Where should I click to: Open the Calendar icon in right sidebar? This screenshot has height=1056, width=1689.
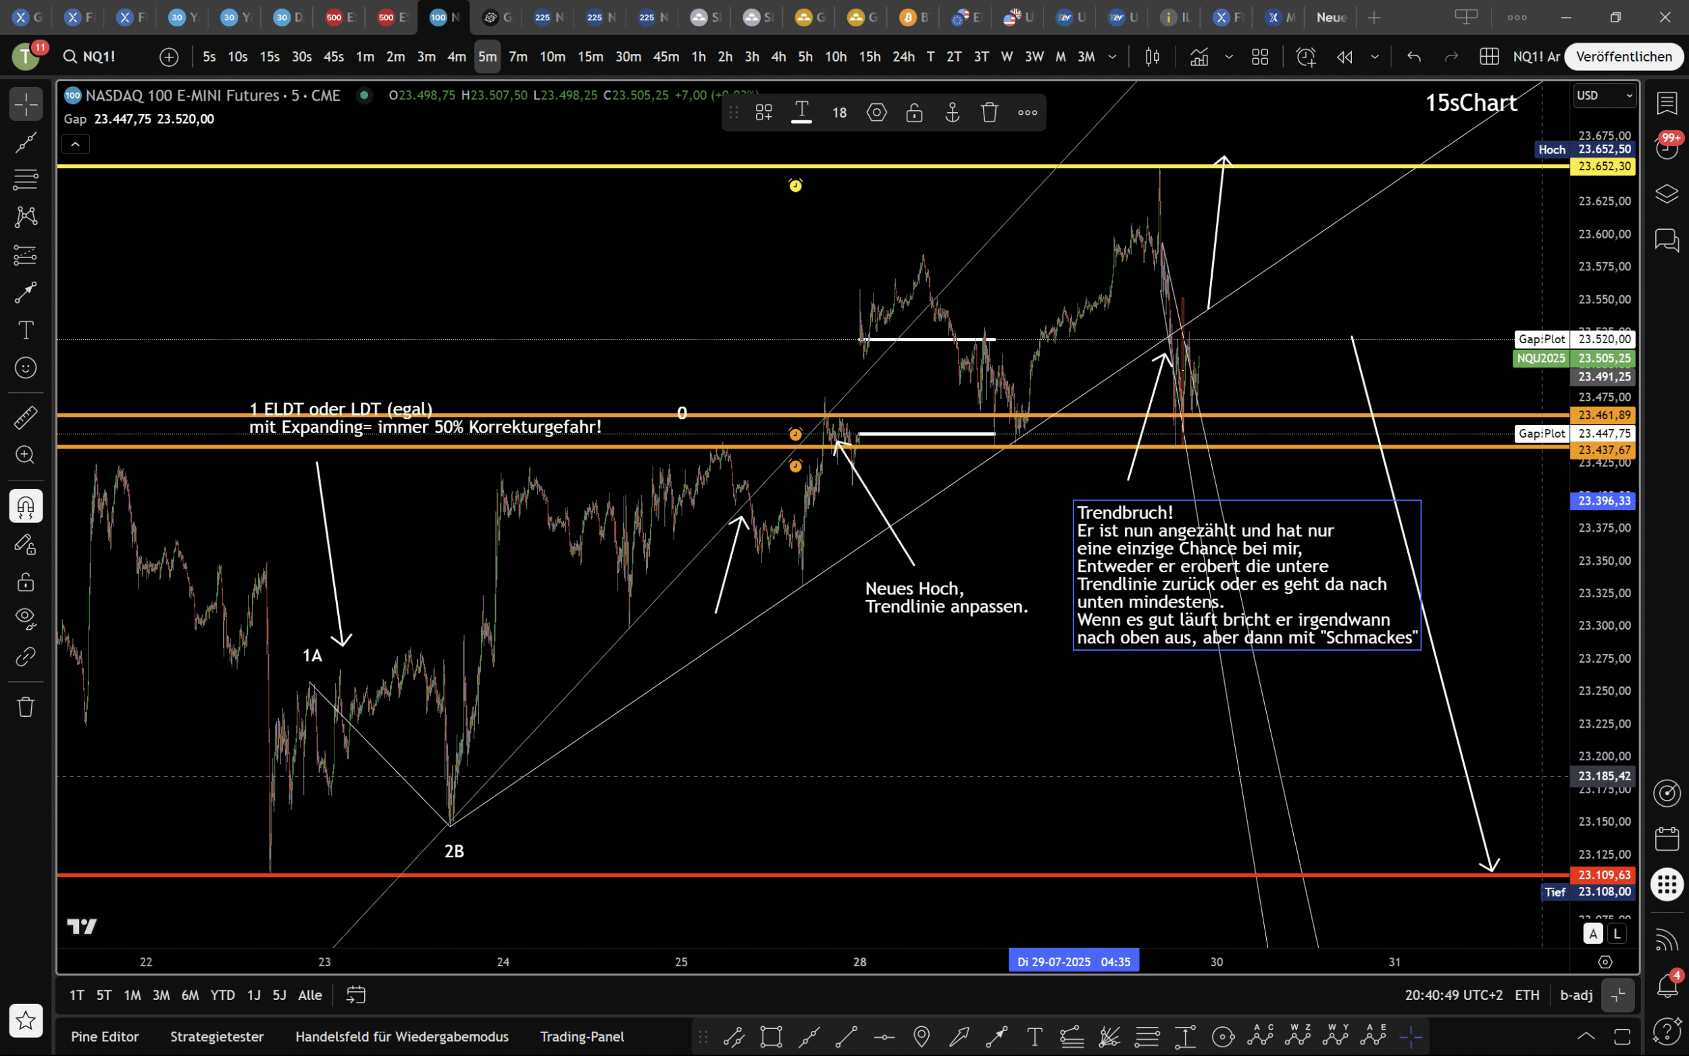pos(1667,838)
